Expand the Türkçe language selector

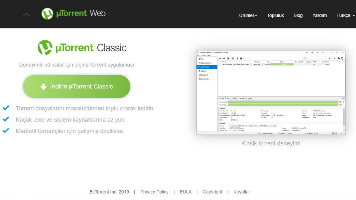click(345, 15)
